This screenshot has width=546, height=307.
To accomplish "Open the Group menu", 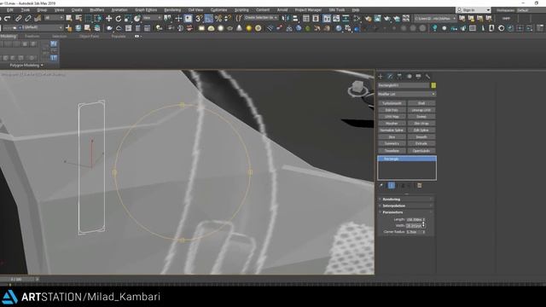I will click(42, 10).
